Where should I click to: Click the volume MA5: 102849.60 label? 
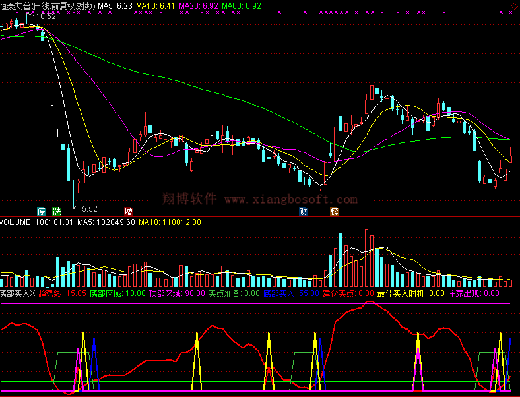pos(106,222)
